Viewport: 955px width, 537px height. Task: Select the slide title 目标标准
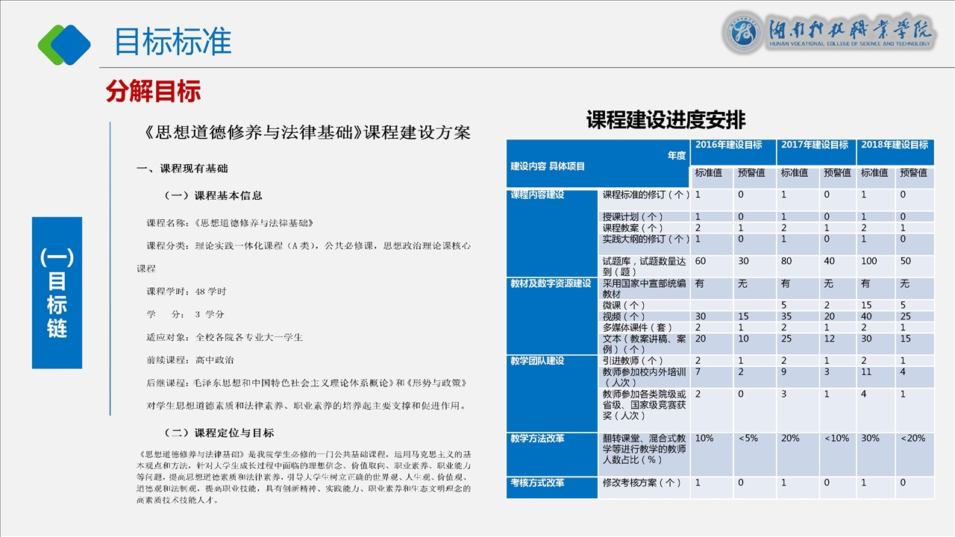[172, 42]
